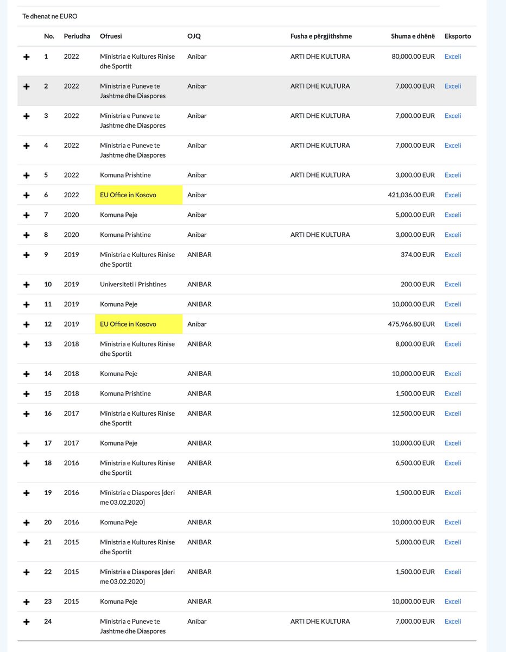Screen dimensions: 506x652
Task: Expand row 2 details plus sign
Action: 27,87
